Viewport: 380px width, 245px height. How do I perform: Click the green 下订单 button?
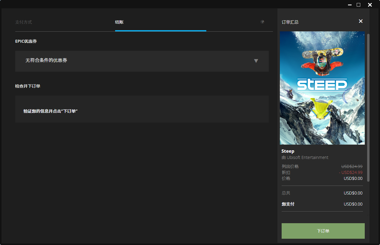pos(323,231)
